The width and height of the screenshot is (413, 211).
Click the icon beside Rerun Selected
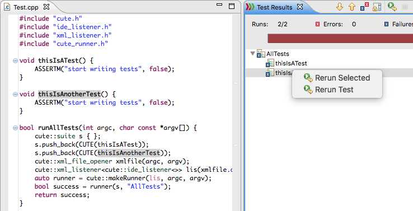pos(308,78)
